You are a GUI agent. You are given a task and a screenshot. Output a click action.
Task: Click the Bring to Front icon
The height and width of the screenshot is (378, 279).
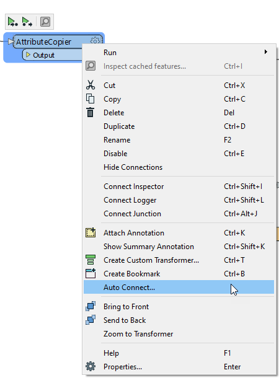[x=91, y=306]
